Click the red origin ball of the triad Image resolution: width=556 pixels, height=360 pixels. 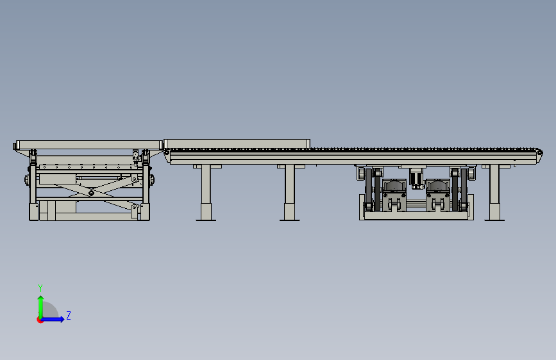(x=40, y=320)
